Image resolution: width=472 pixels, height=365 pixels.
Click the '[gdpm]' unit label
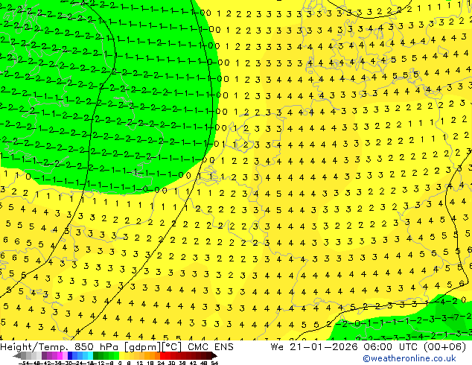pos(143,347)
